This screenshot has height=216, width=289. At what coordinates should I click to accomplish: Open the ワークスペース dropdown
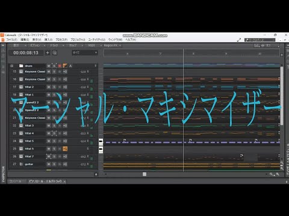(259, 40)
